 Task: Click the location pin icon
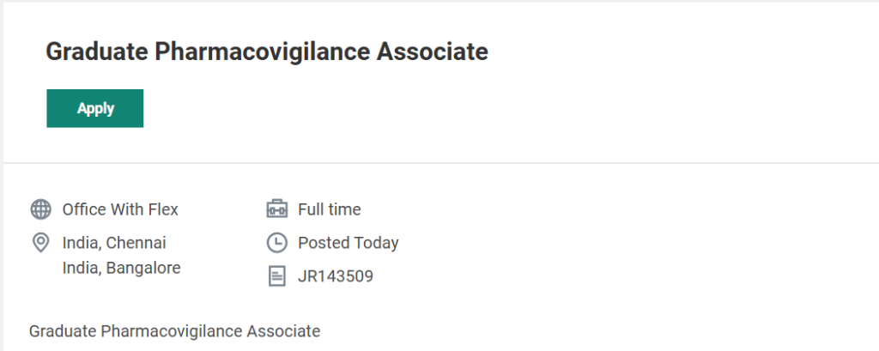pos(40,243)
